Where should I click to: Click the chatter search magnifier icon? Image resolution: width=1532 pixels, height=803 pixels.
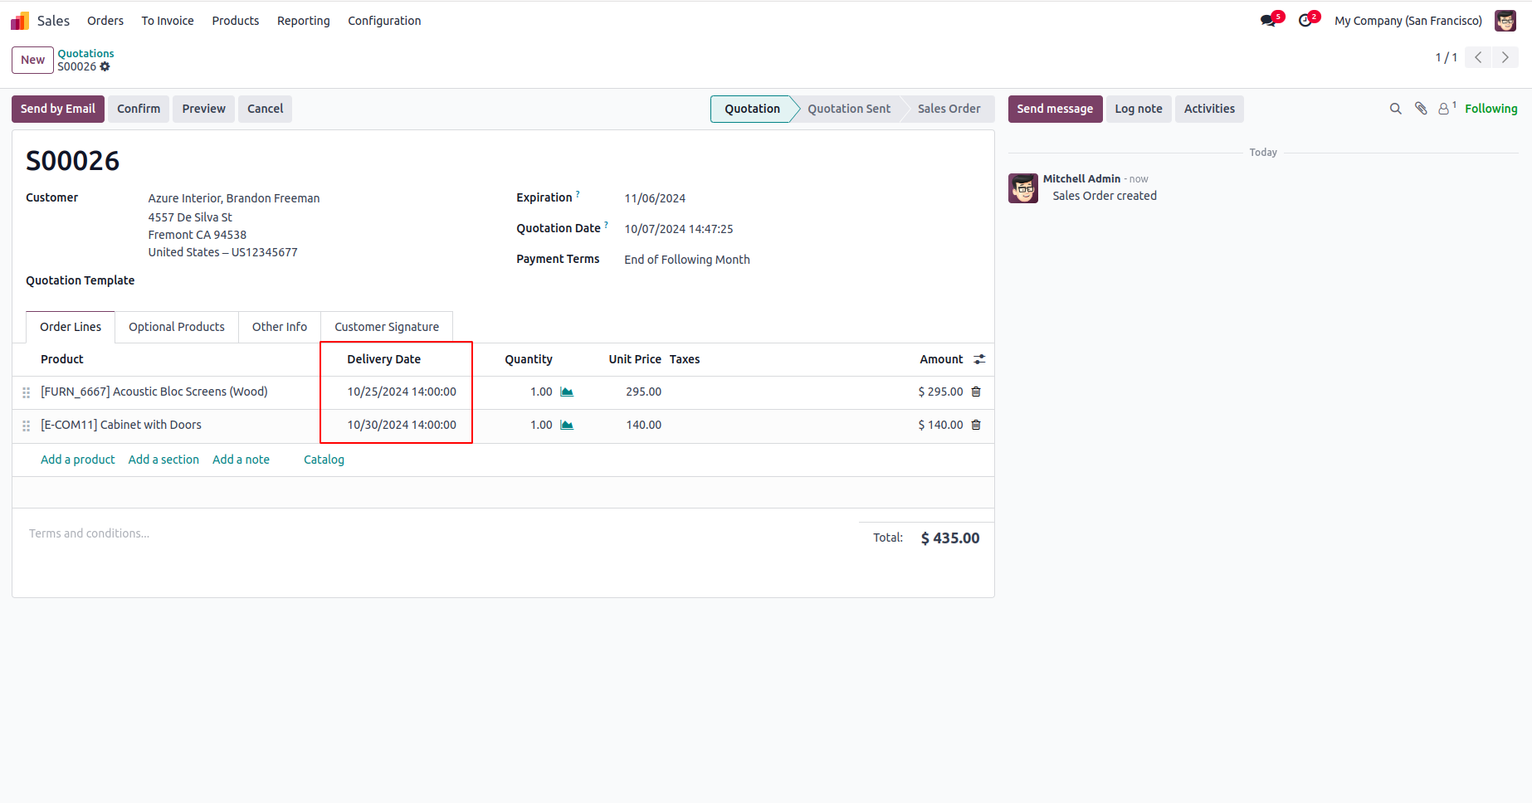point(1396,109)
